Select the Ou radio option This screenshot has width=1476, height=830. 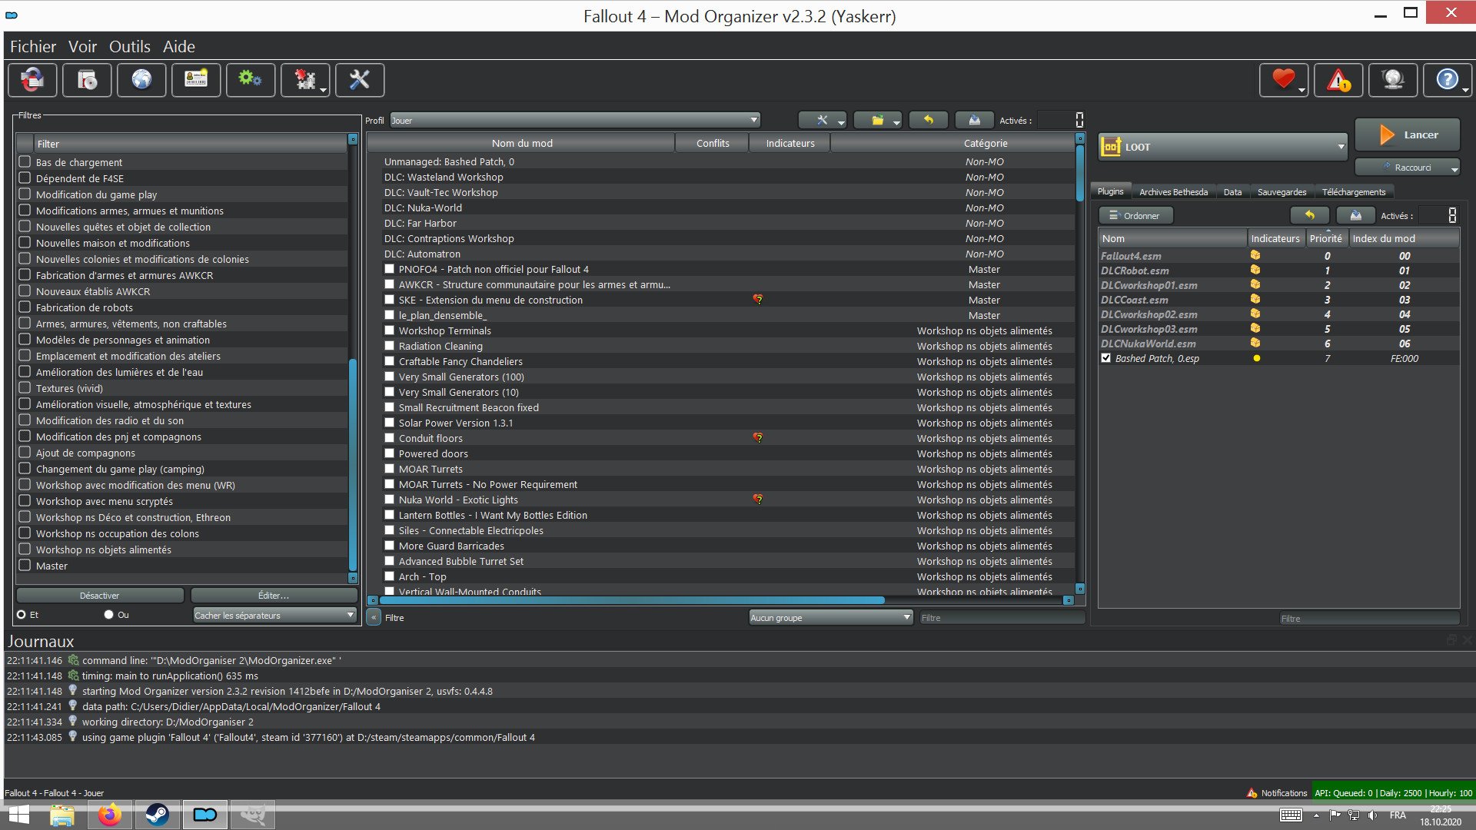coord(108,615)
